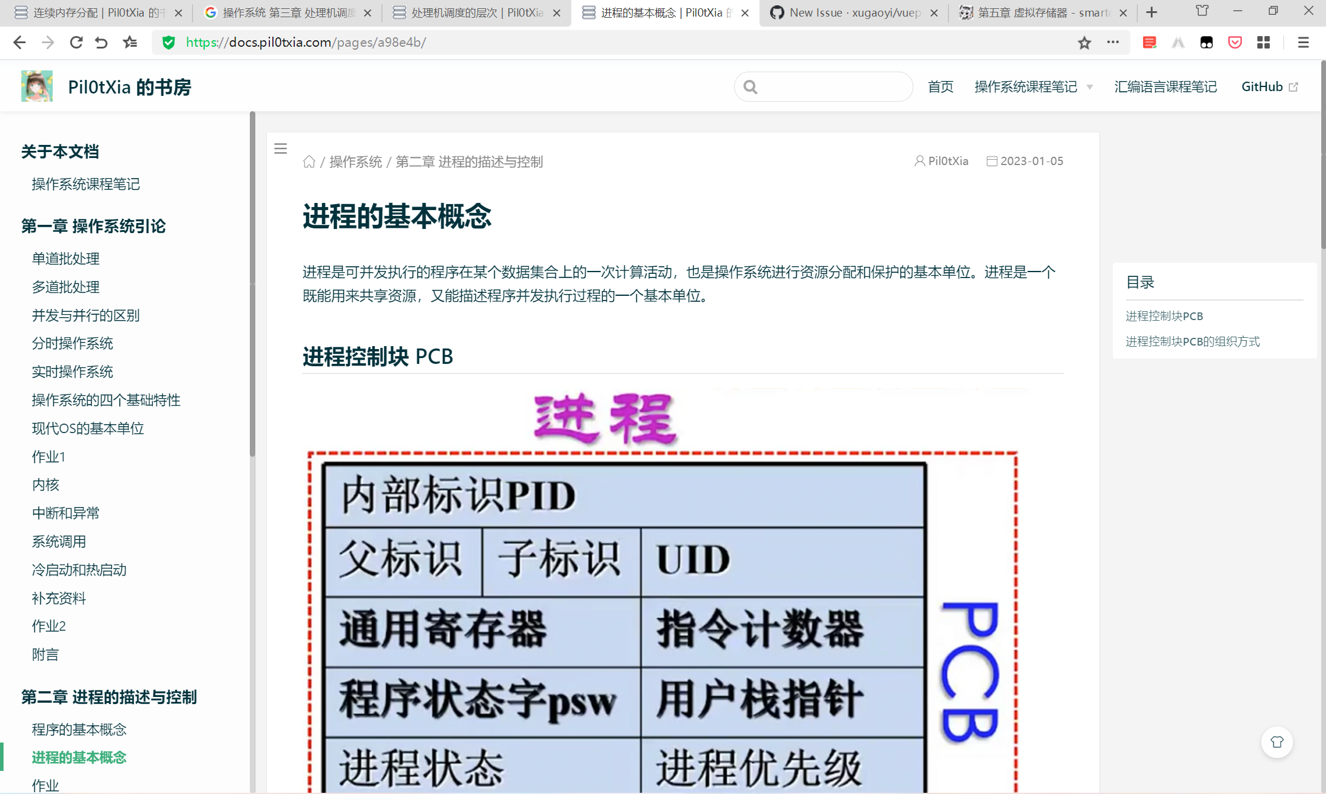Click the theme switcher shirt icon
Viewport: 1326px width, 794px height.
click(1277, 742)
